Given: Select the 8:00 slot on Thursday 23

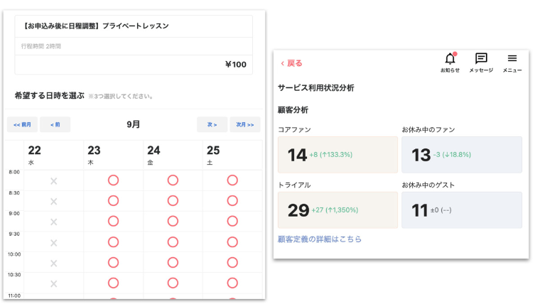Looking at the screenshot, I should [113, 180].
